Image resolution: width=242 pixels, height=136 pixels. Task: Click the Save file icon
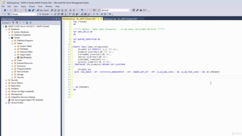[x=29, y=10]
